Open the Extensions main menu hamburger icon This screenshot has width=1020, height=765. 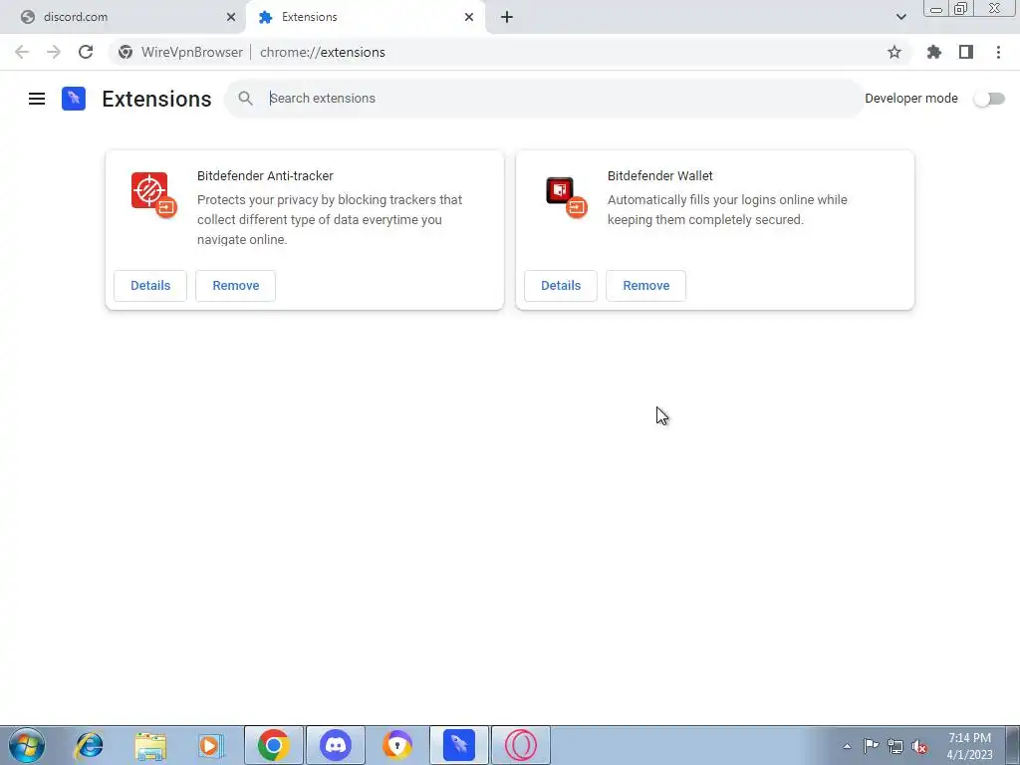pyautogui.click(x=37, y=99)
